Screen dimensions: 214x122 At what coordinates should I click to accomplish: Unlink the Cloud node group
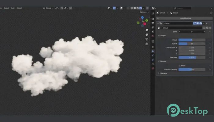pos(210,28)
